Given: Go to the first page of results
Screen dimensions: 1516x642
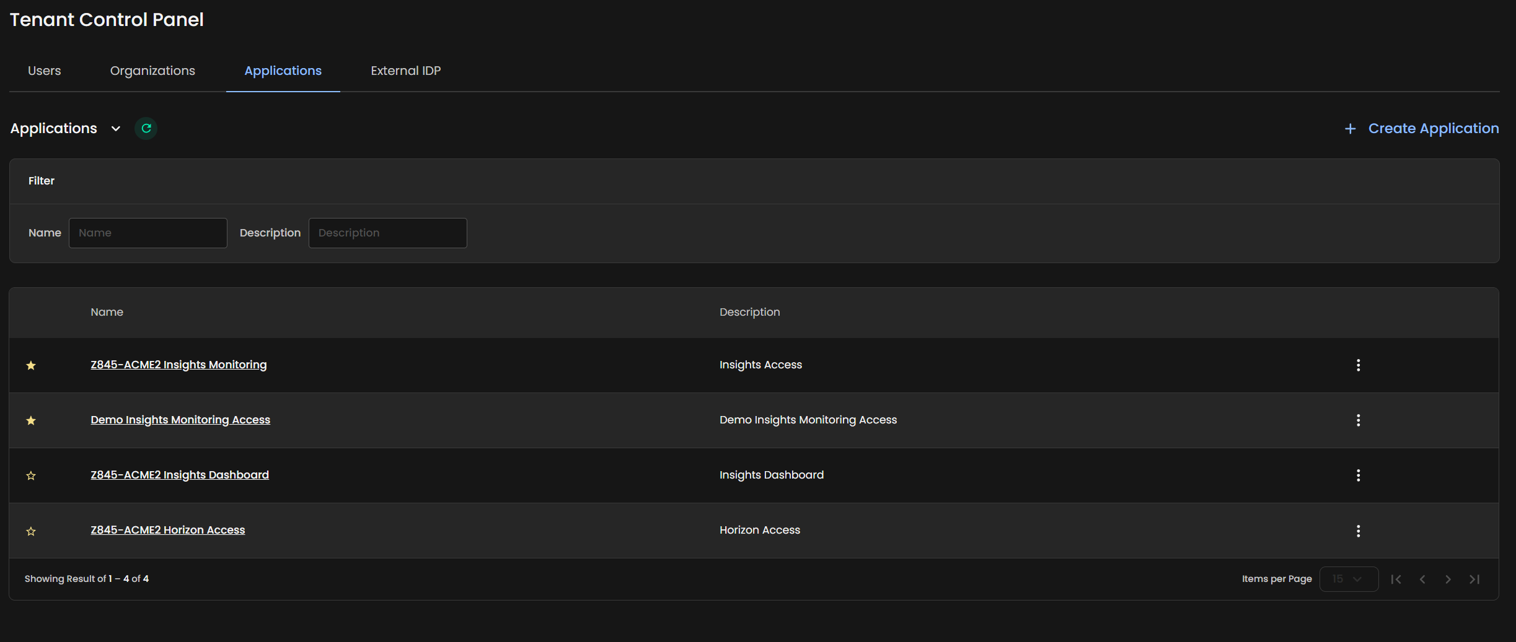Looking at the screenshot, I should (x=1396, y=579).
